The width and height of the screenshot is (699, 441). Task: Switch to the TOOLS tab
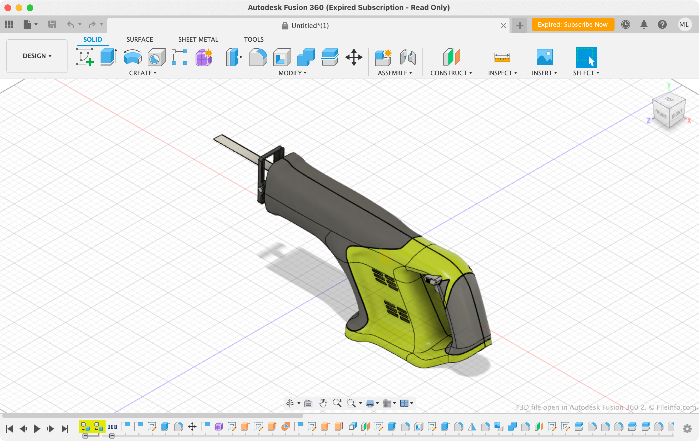click(253, 39)
